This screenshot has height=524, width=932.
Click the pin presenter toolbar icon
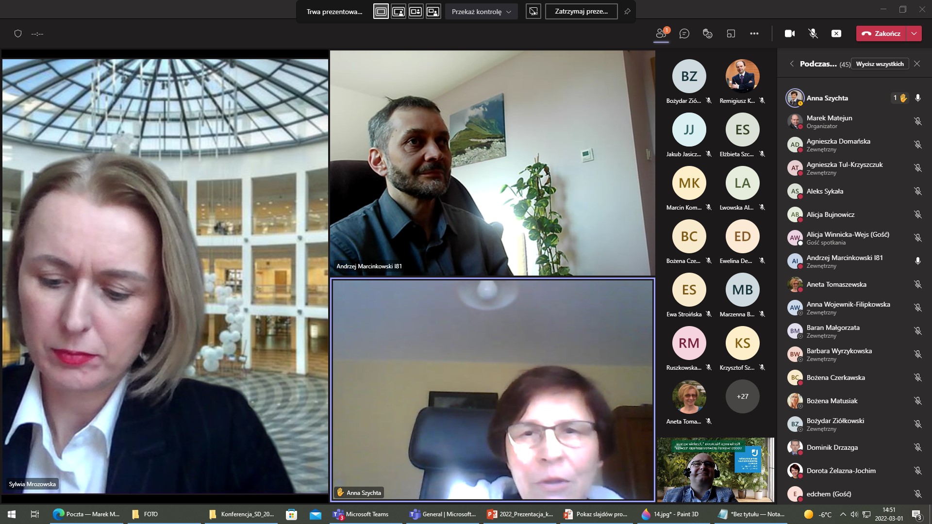(627, 12)
